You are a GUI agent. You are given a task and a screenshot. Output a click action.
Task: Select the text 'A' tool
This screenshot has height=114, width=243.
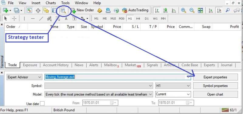[x=66, y=18]
